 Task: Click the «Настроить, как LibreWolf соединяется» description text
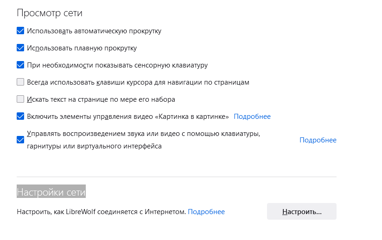(x=101, y=212)
